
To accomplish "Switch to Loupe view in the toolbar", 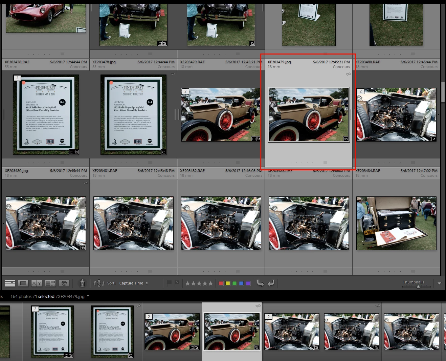I will [23, 283].
